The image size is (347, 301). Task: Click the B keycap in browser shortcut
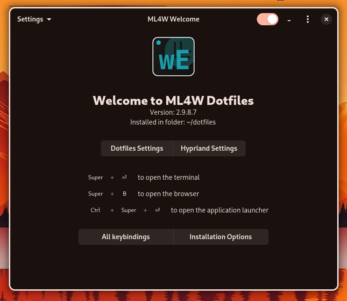point(125,194)
